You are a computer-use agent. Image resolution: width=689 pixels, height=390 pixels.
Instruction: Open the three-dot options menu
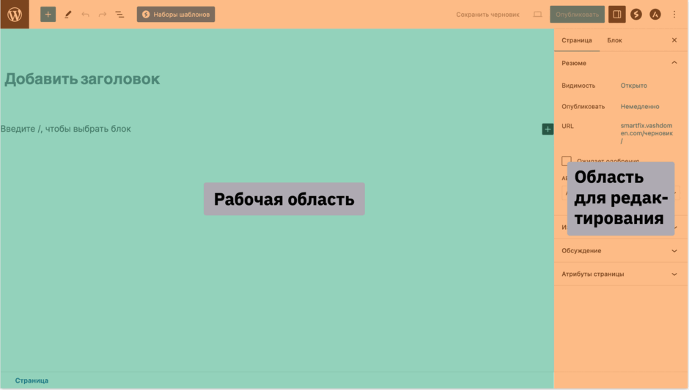coord(674,15)
